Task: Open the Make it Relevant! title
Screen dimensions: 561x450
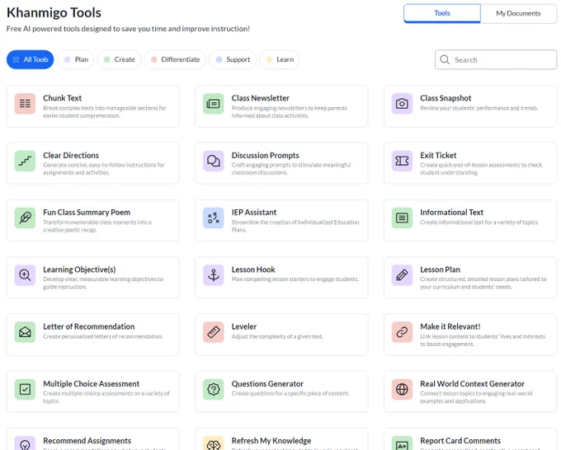Action: pos(450,326)
